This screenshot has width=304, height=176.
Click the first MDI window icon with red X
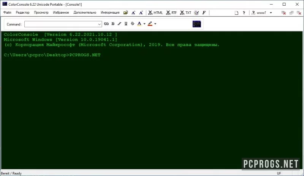(x=283, y=13)
